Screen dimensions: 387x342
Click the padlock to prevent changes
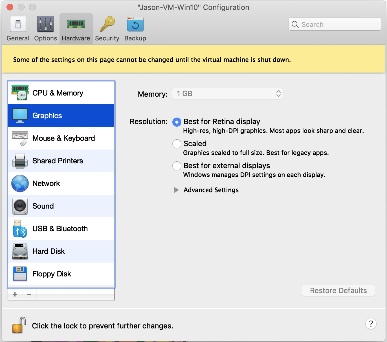(x=19, y=325)
